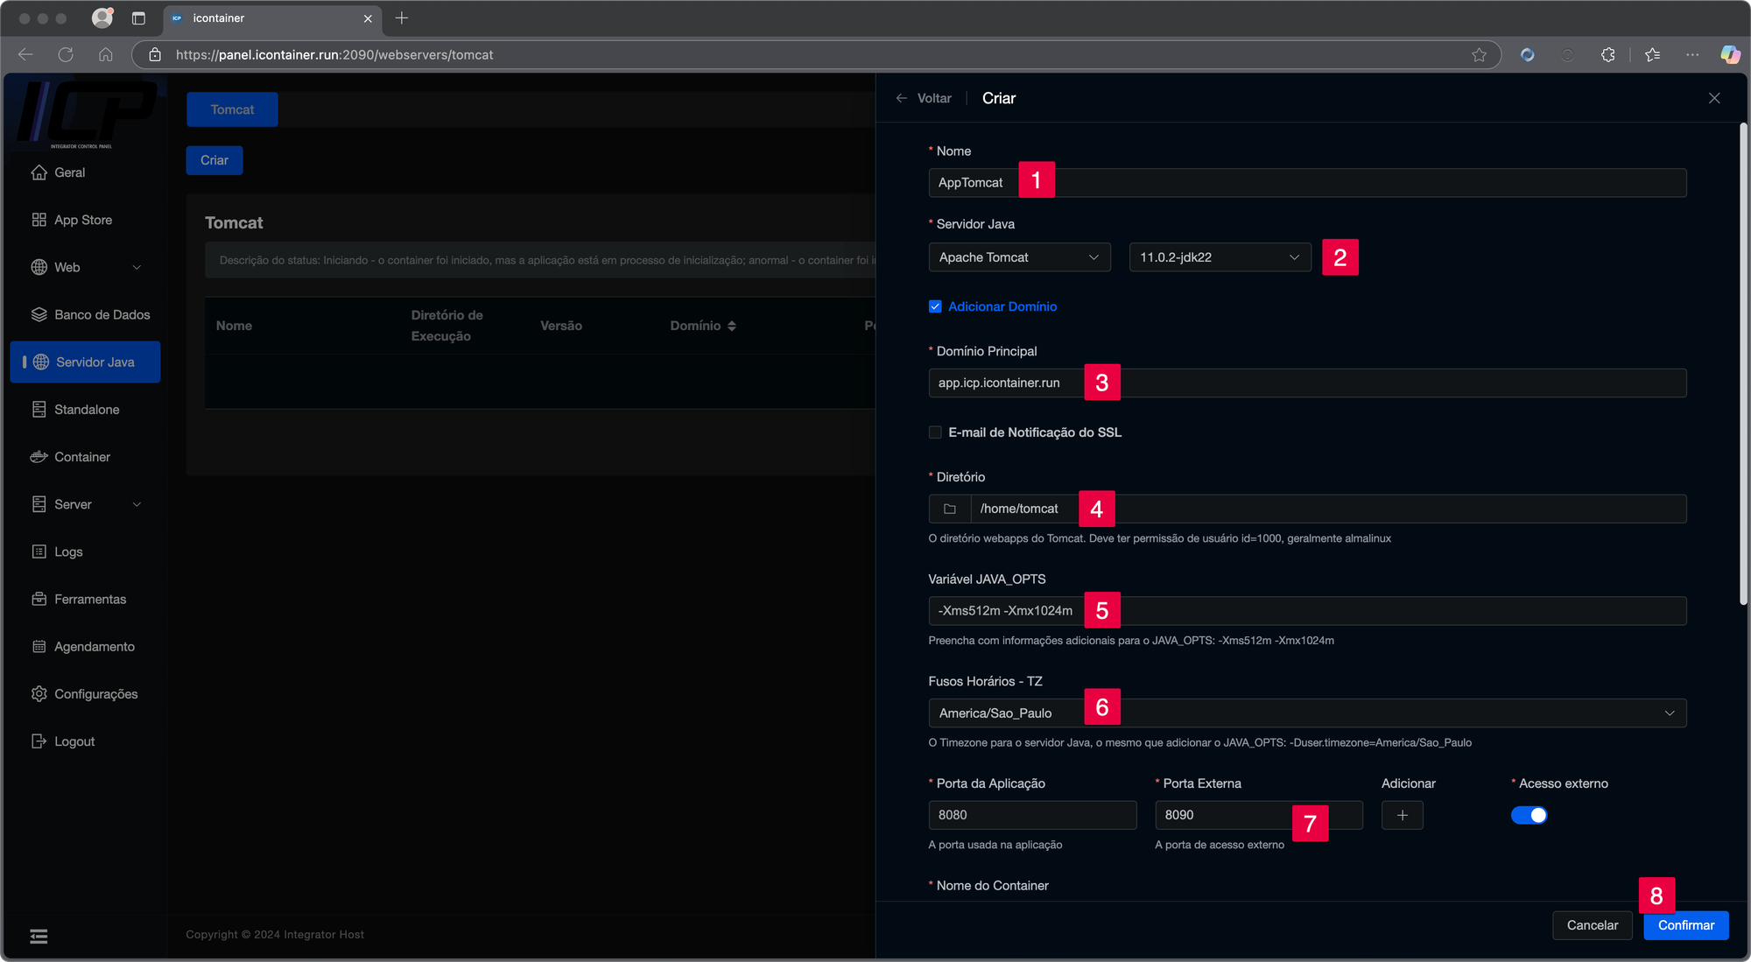
Task: Click the Banco de Dados stack icon
Action: (39, 314)
